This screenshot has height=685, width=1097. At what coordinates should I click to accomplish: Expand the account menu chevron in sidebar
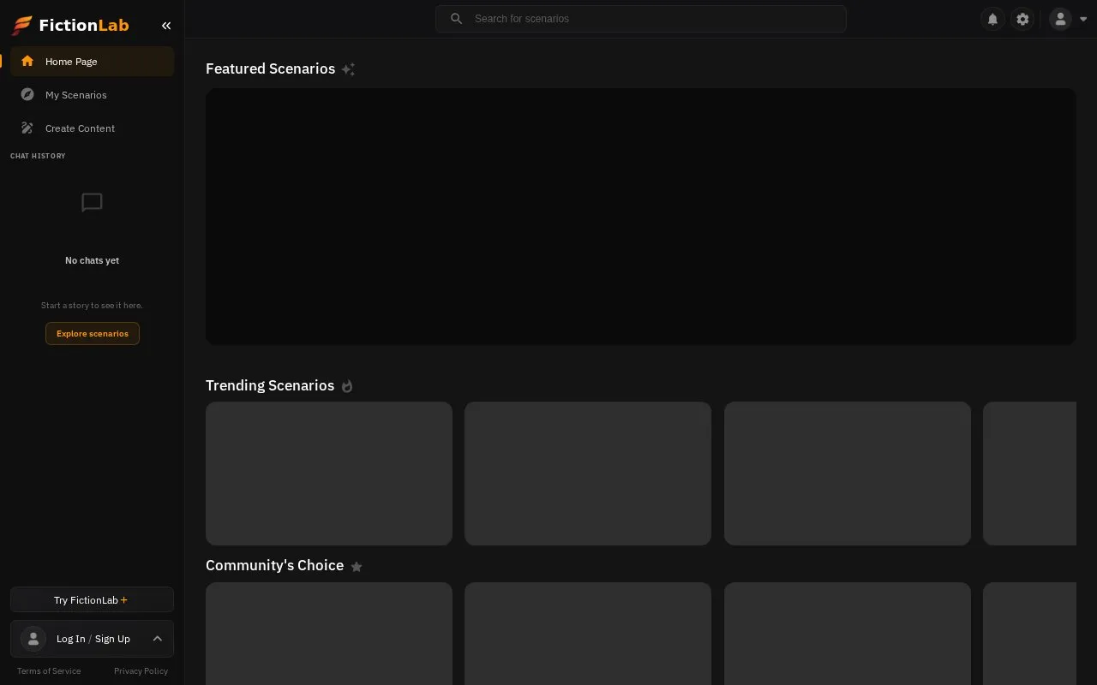[x=158, y=639]
